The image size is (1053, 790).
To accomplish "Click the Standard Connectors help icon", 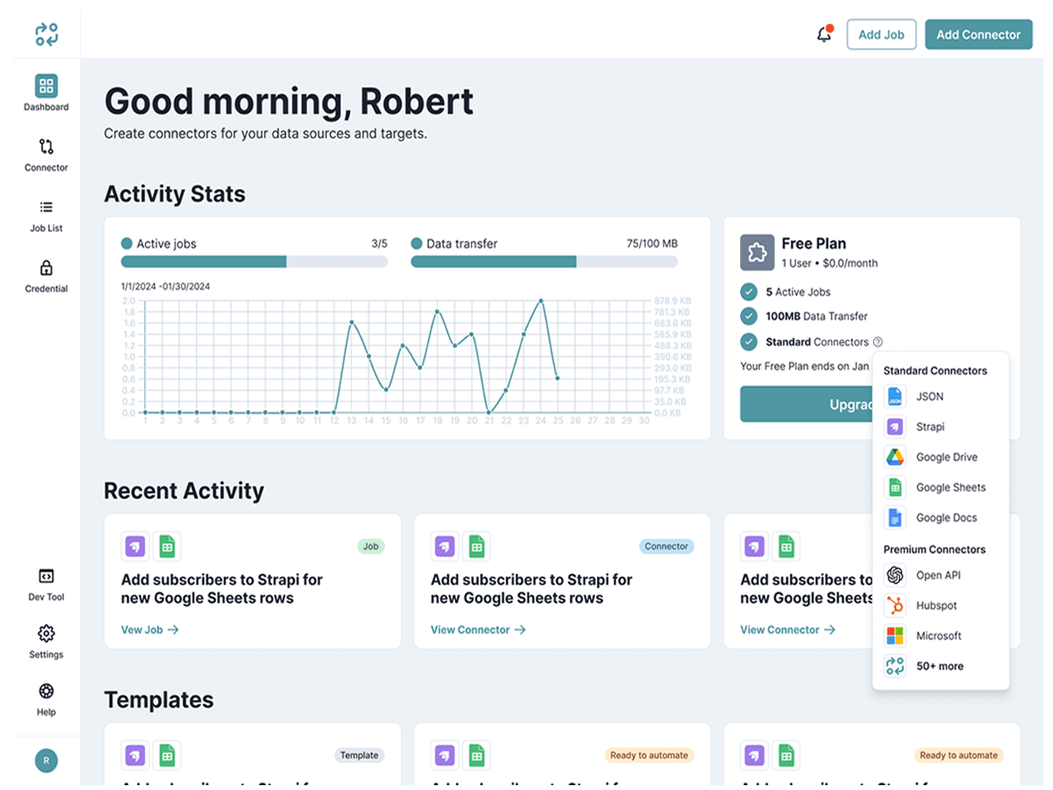I will 878,342.
